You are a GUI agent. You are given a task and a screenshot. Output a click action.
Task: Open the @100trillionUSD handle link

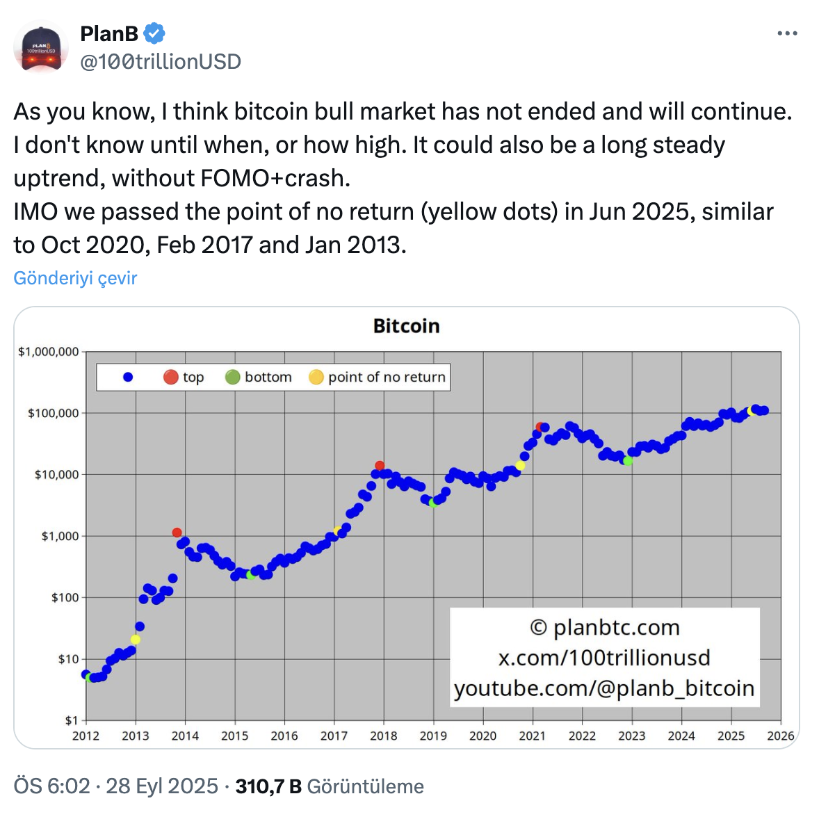[x=161, y=62]
